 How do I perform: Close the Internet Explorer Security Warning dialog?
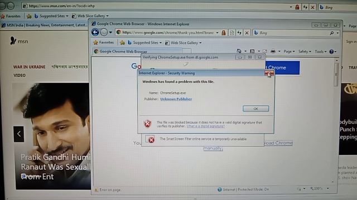click(269, 73)
